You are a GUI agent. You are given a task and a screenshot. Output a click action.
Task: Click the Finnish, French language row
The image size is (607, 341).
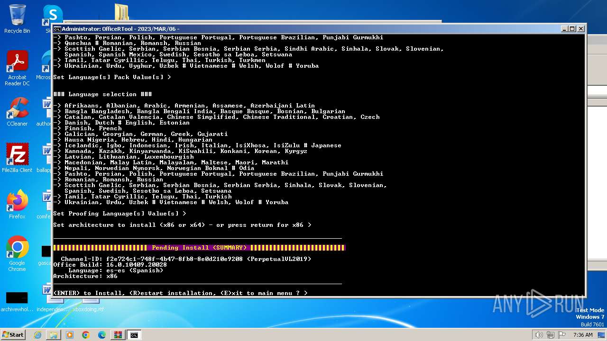pos(87,128)
